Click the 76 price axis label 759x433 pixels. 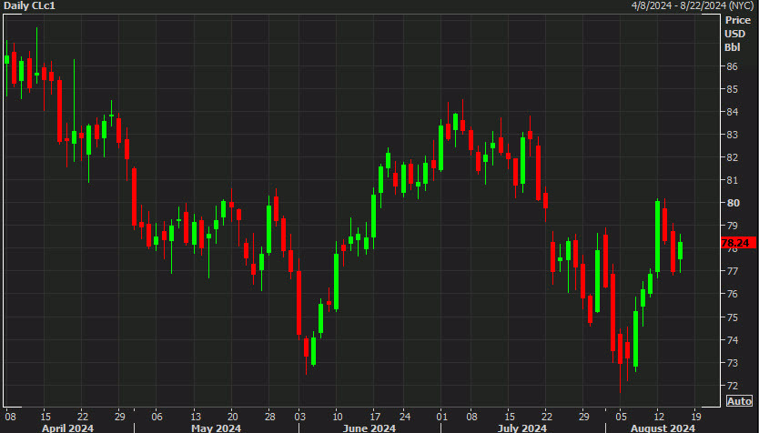coord(733,294)
